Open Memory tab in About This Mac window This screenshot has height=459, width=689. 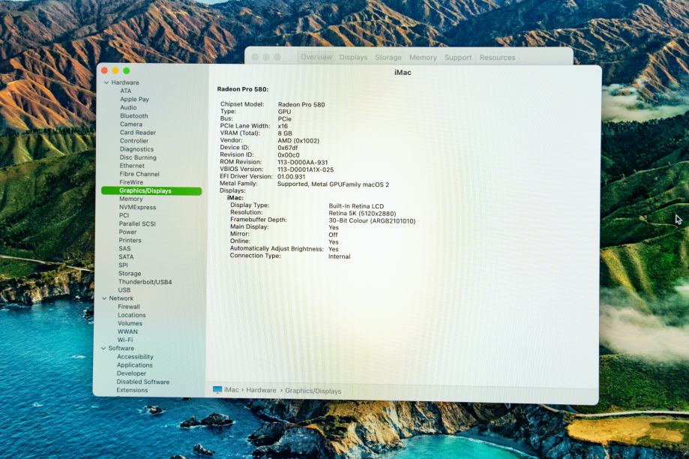coord(423,57)
